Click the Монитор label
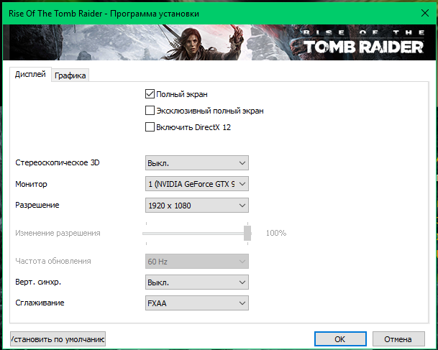The image size is (438, 350). pos(31,184)
